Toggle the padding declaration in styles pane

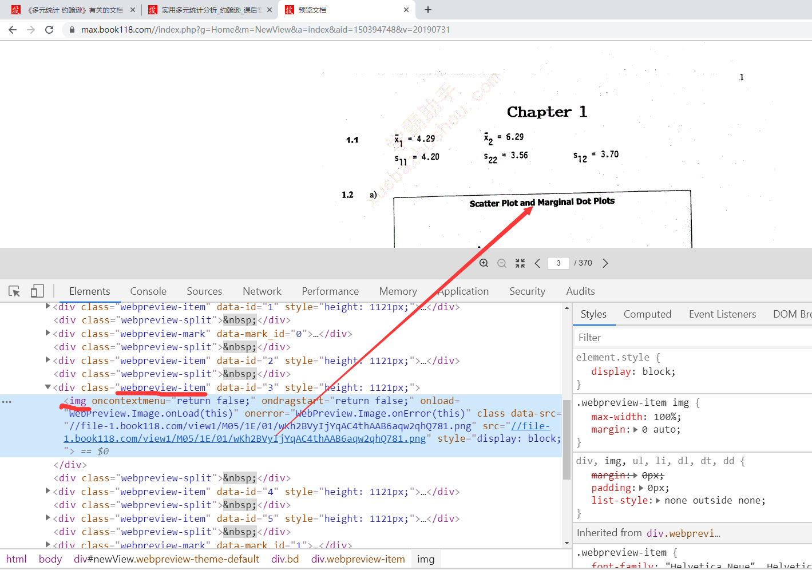[612, 488]
